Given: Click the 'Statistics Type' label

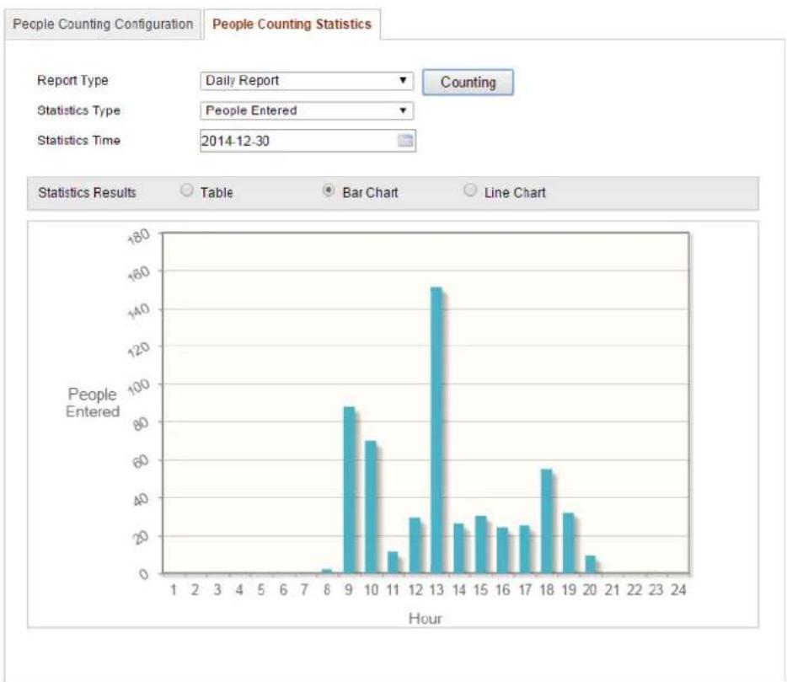Looking at the screenshot, I should [x=79, y=110].
